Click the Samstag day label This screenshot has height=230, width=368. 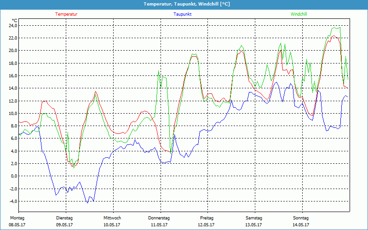click(254, 218)
